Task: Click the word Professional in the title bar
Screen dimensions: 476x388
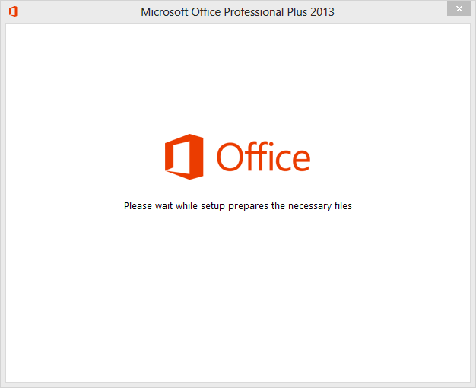Action: pyautogui.click(x=254, y=12)
